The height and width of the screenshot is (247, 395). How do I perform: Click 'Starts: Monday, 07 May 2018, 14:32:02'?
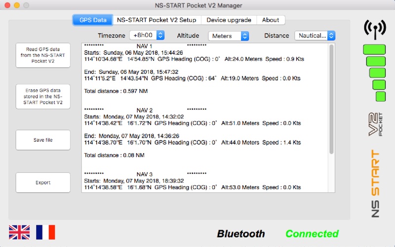(x=134, y=117)
